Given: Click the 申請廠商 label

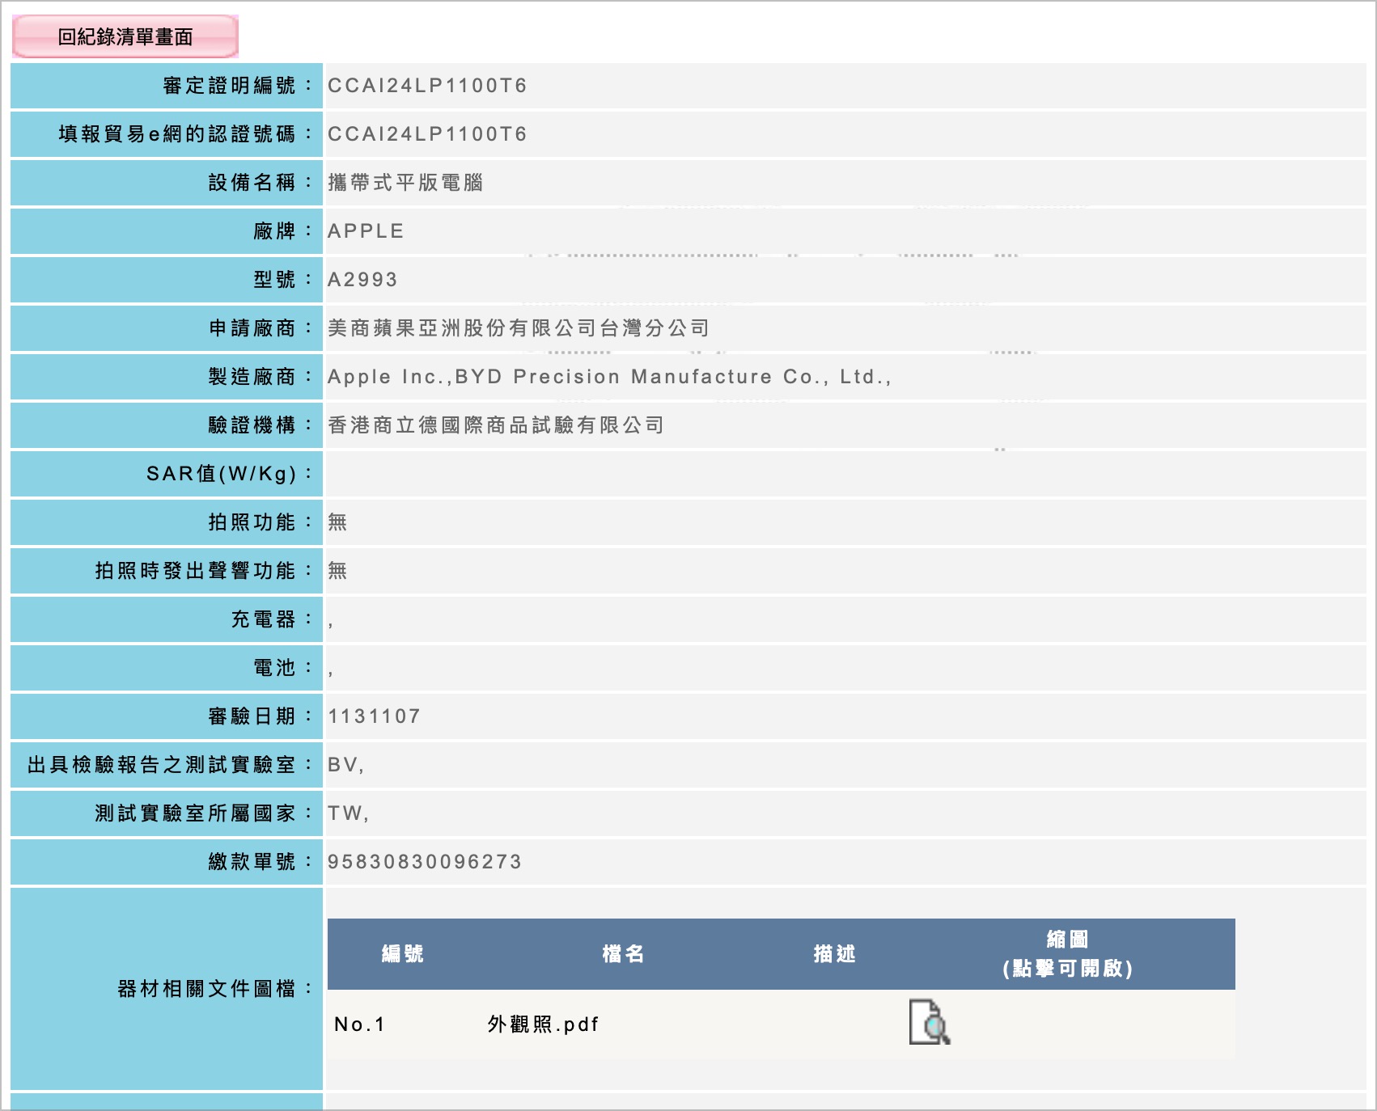Looking at the screenshot, I should (260, 328).
